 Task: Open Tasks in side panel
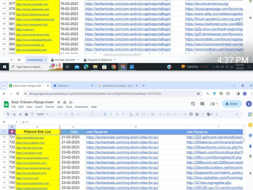[250, 135]
